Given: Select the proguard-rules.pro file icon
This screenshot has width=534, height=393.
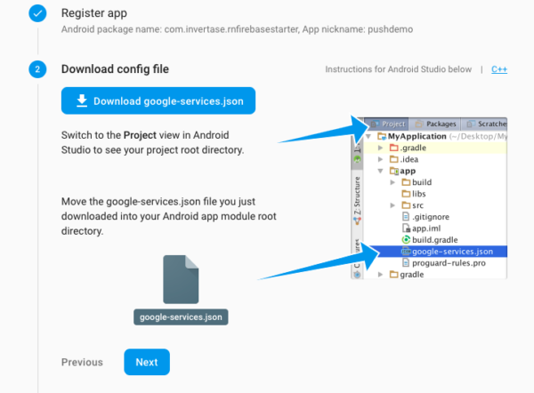Looking at the screenshot, I should 406,263.
